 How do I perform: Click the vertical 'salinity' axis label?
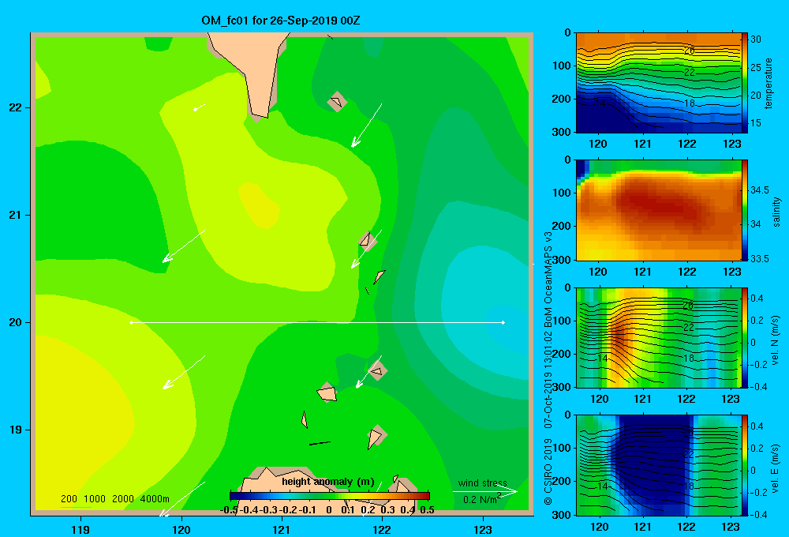[776, 212]
